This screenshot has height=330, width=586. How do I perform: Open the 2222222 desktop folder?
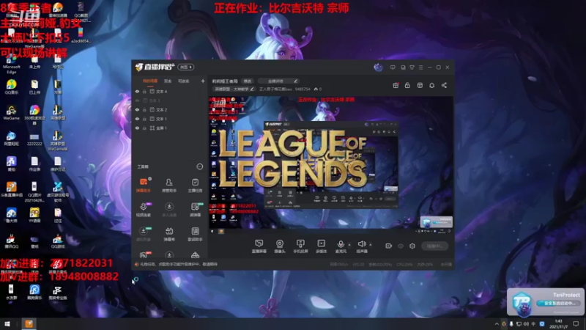coord(34,139)
